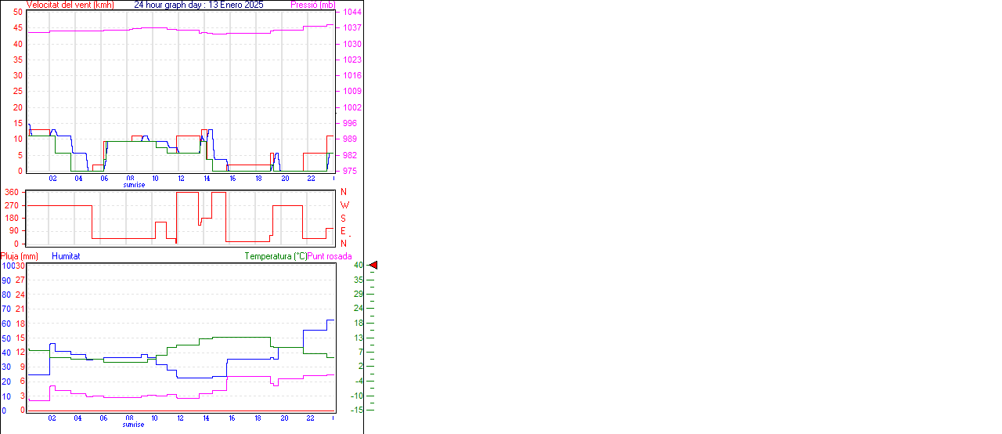Image resolution: width=1002 pixels, height=434 pixels.
Task: Click the 'S' compass label on direction graph
Action: point(343,218)
